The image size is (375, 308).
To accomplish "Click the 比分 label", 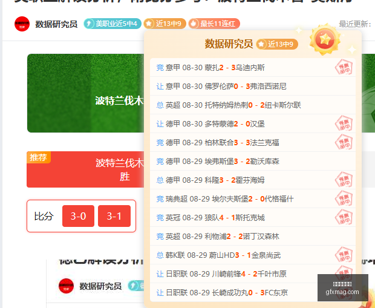I will 44,216.
